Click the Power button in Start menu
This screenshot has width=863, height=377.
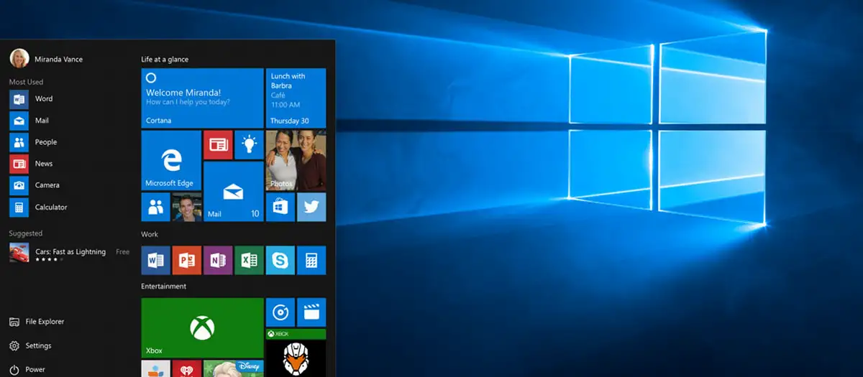(35, 369)
